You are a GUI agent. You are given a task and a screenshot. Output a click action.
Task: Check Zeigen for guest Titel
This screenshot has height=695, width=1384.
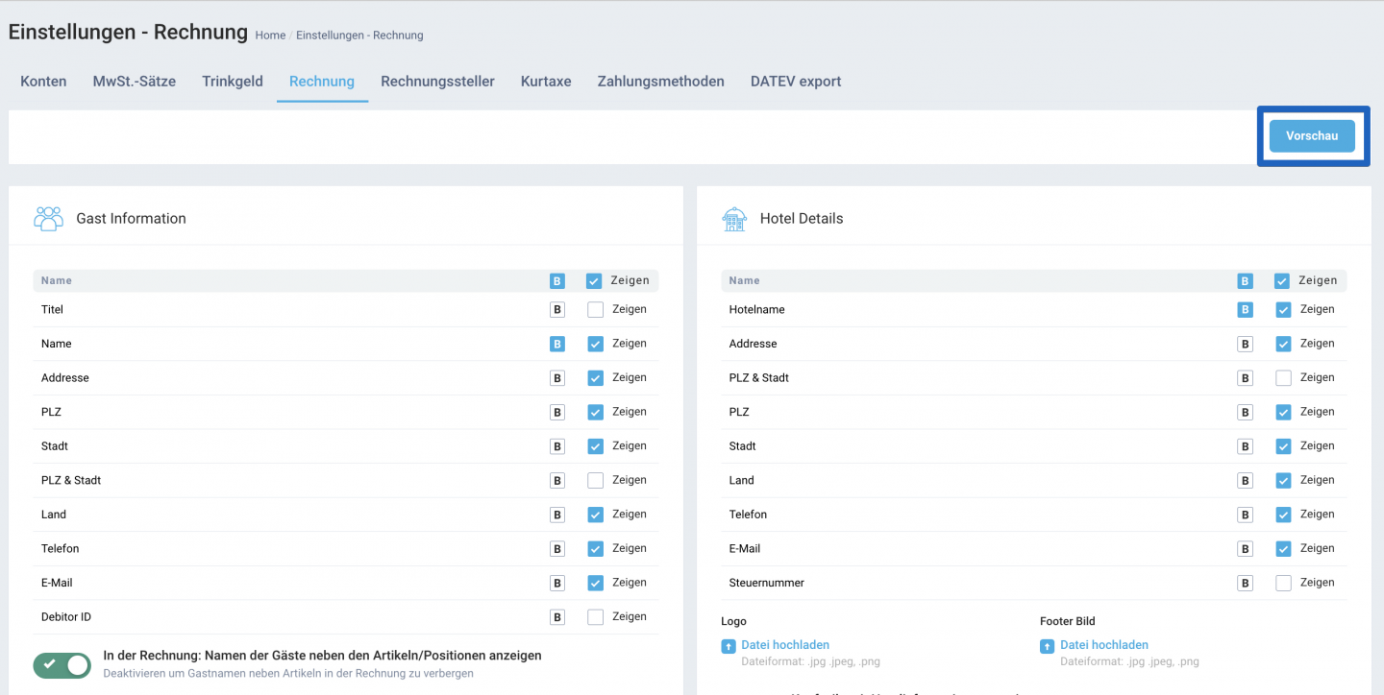pyautogui.click(x=596, y=310)
